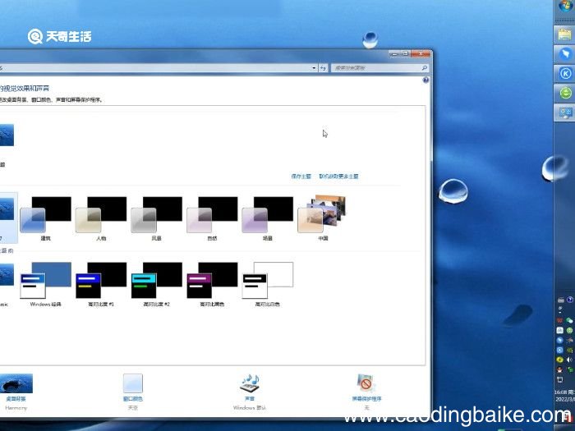Select the 风景 Aero theme
Viewport: 575px width, 431px height.
[157, 218]
